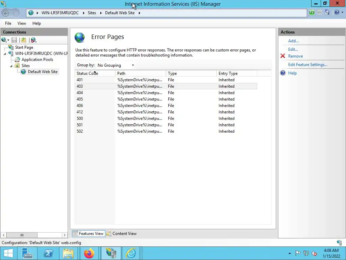
Task: Select the 500 status code row
Action: [x=166, y=118]
